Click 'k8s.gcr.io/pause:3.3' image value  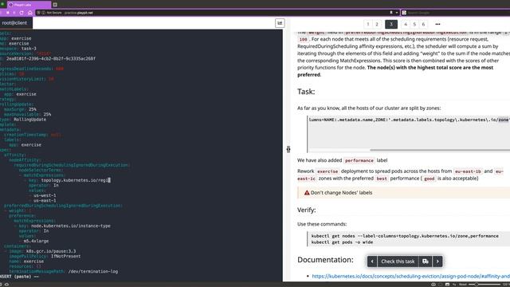pos(51,251)
